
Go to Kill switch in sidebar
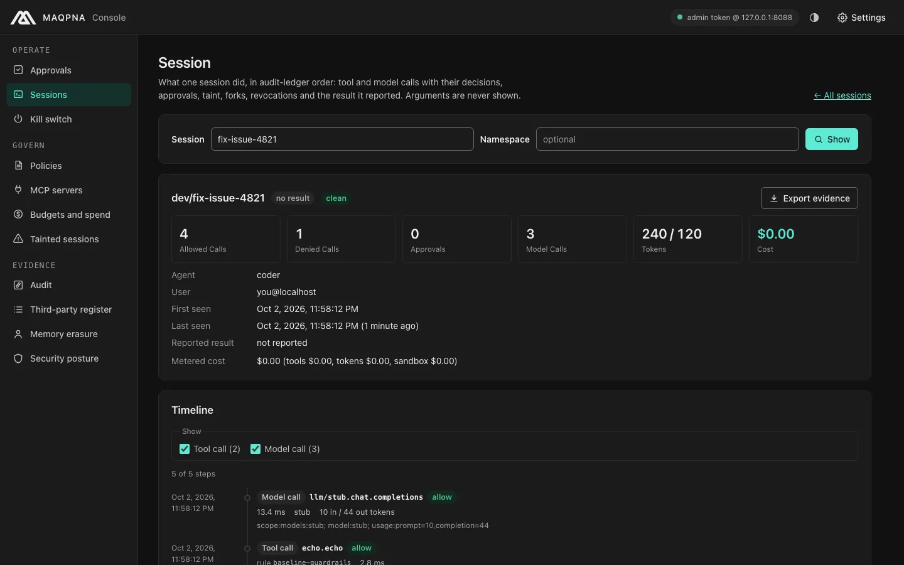68,119
